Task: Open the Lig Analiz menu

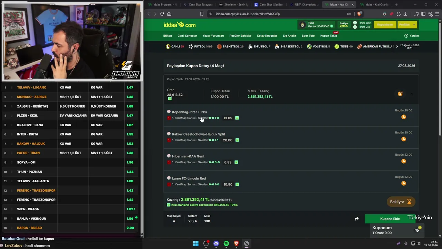Action: pyautogui.click(x=289, y=36)
